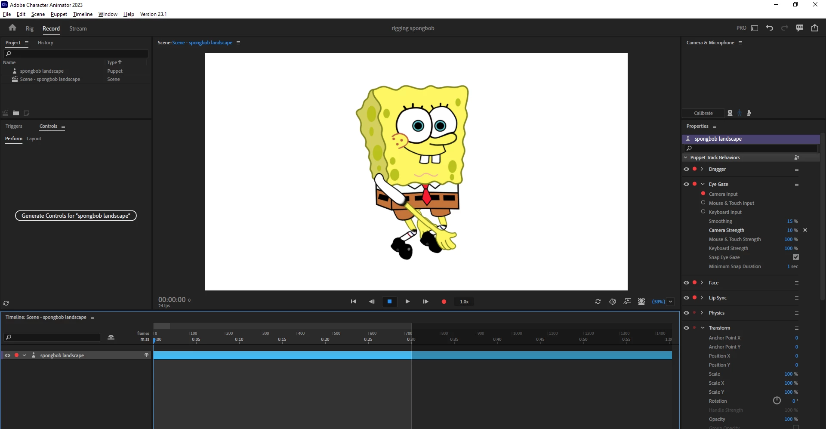Open the Project panel menu icon

(x=27, y=43)
